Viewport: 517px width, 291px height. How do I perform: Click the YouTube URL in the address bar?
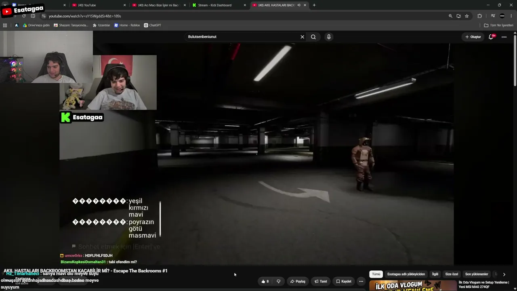(x=85, y=16)
